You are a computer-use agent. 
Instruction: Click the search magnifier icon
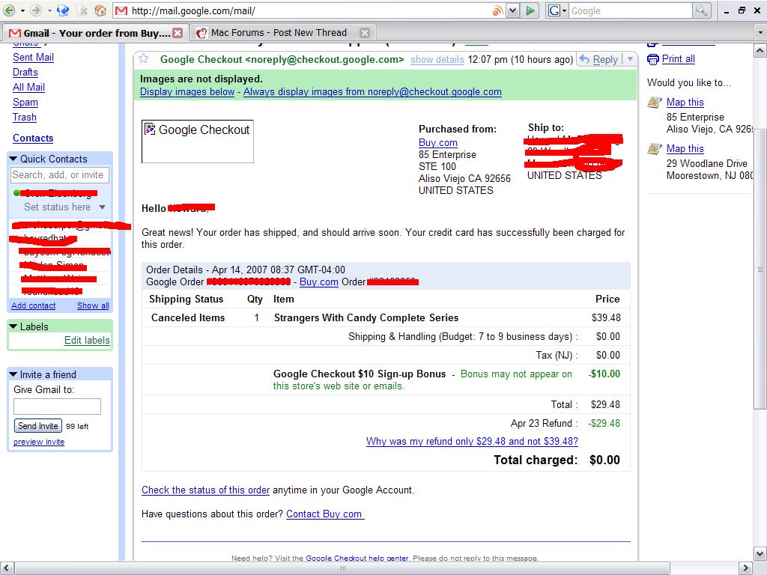click(x=701, y=10)
